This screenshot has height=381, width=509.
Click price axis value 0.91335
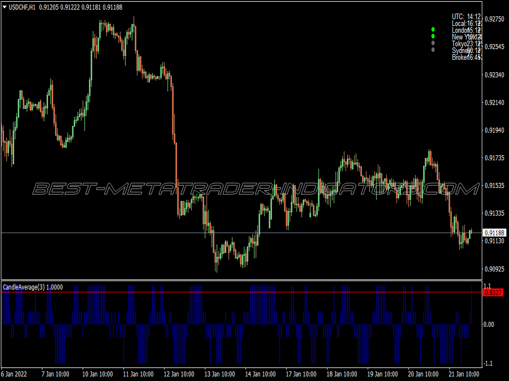pos(494,213)
